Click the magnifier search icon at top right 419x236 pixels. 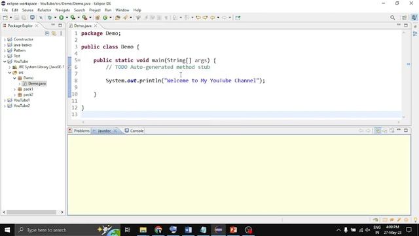[392, 18]
